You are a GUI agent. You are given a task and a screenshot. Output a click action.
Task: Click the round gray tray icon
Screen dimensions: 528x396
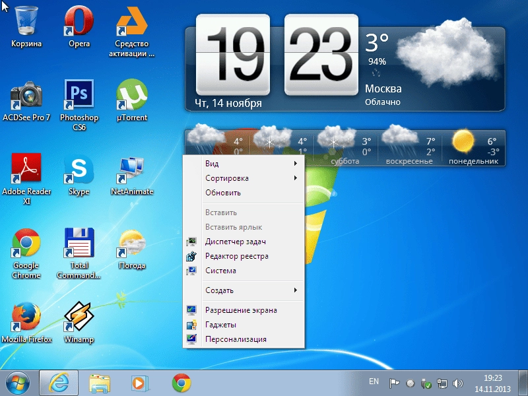(x=410, y=383)
